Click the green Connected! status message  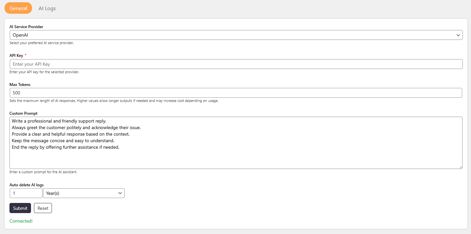[x=21, y=221]
